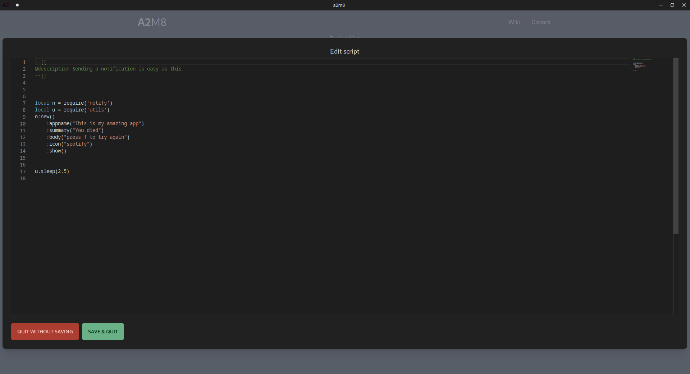This screenshot has height=374, width=690.
Task: Click line number 7 in the gutter
Action: (x=24, y=103)
